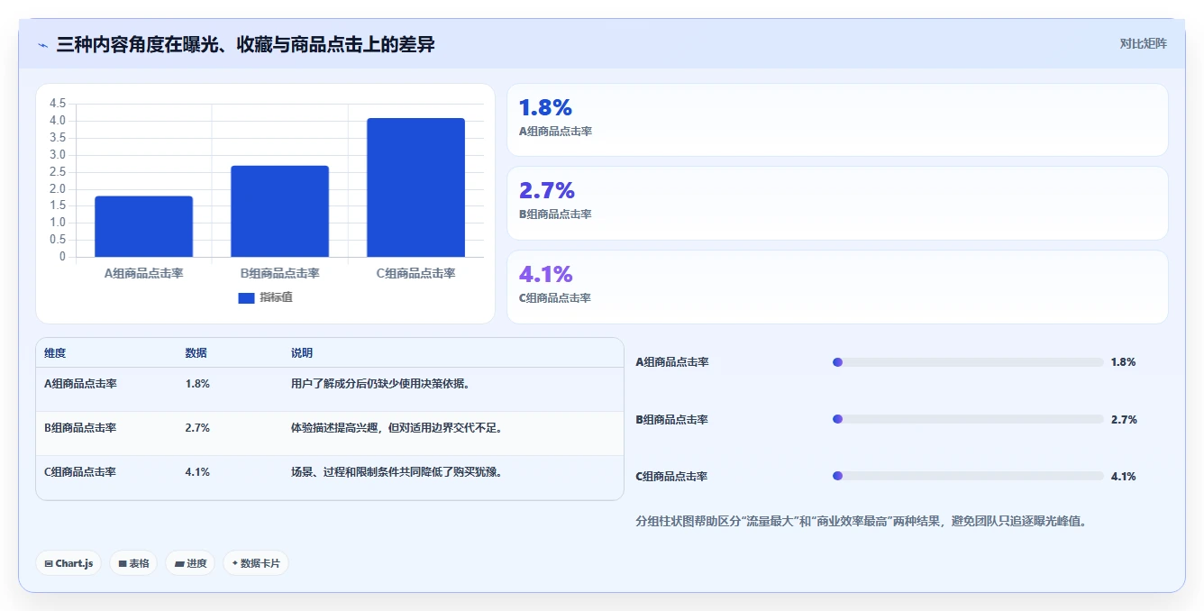
Task: Toggle the 指标值 legend color box
Action: pos(246,297)
